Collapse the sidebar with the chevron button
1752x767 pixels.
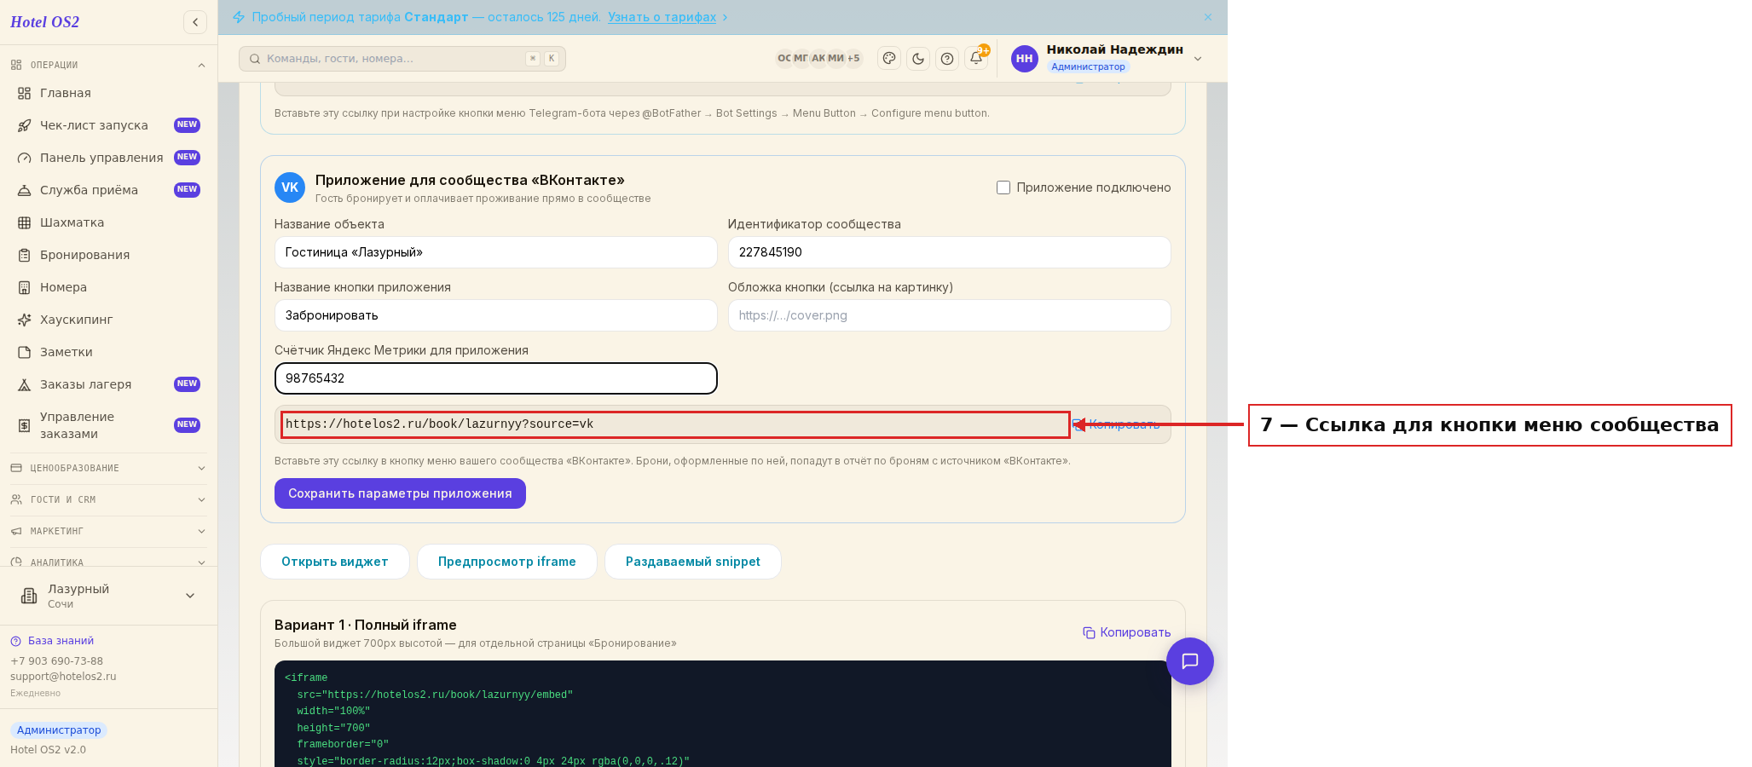(195, 22)
